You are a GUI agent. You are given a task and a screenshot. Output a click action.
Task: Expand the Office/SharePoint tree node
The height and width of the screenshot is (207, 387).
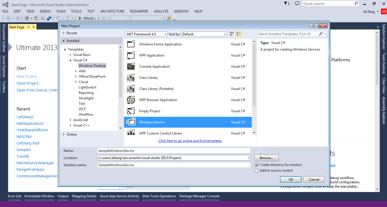point(76,77)
